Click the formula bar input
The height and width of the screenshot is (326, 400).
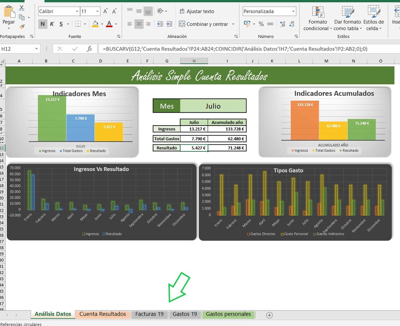(x=249, y=49)
